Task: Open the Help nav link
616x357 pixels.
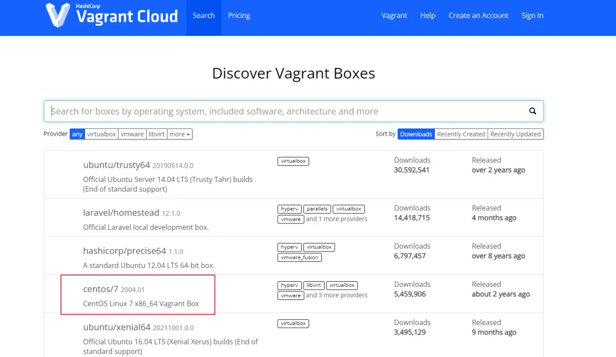Action: (427, 16)
